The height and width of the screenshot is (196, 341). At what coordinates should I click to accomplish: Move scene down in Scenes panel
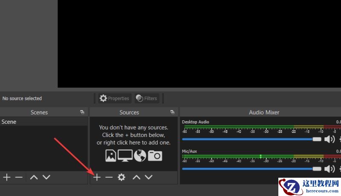point(46,177)
